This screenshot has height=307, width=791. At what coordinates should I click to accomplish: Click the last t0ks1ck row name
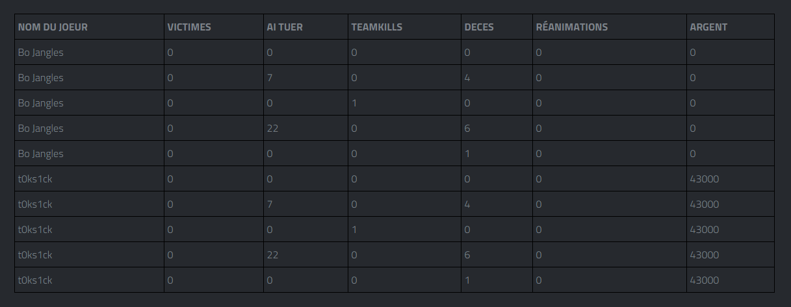click(35, 280)
